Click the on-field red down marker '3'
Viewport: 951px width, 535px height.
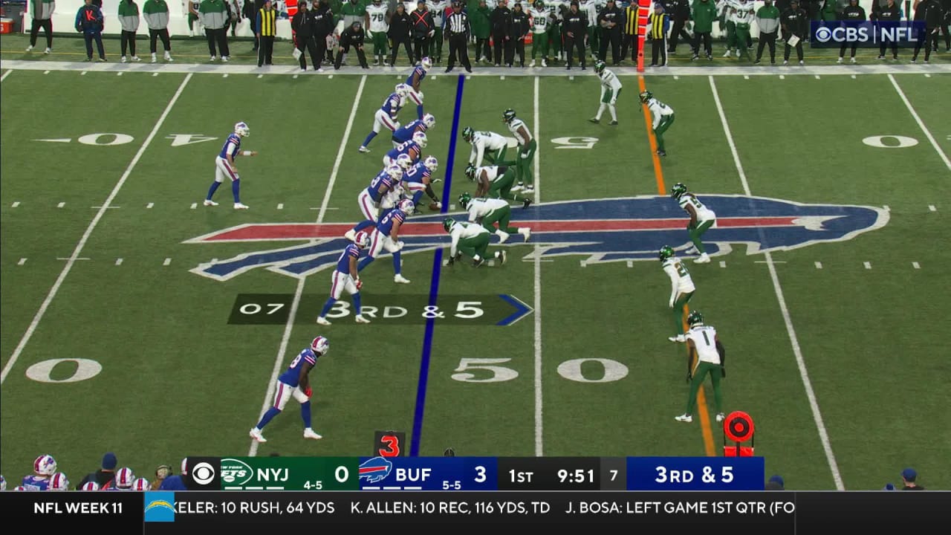(389, 444)
